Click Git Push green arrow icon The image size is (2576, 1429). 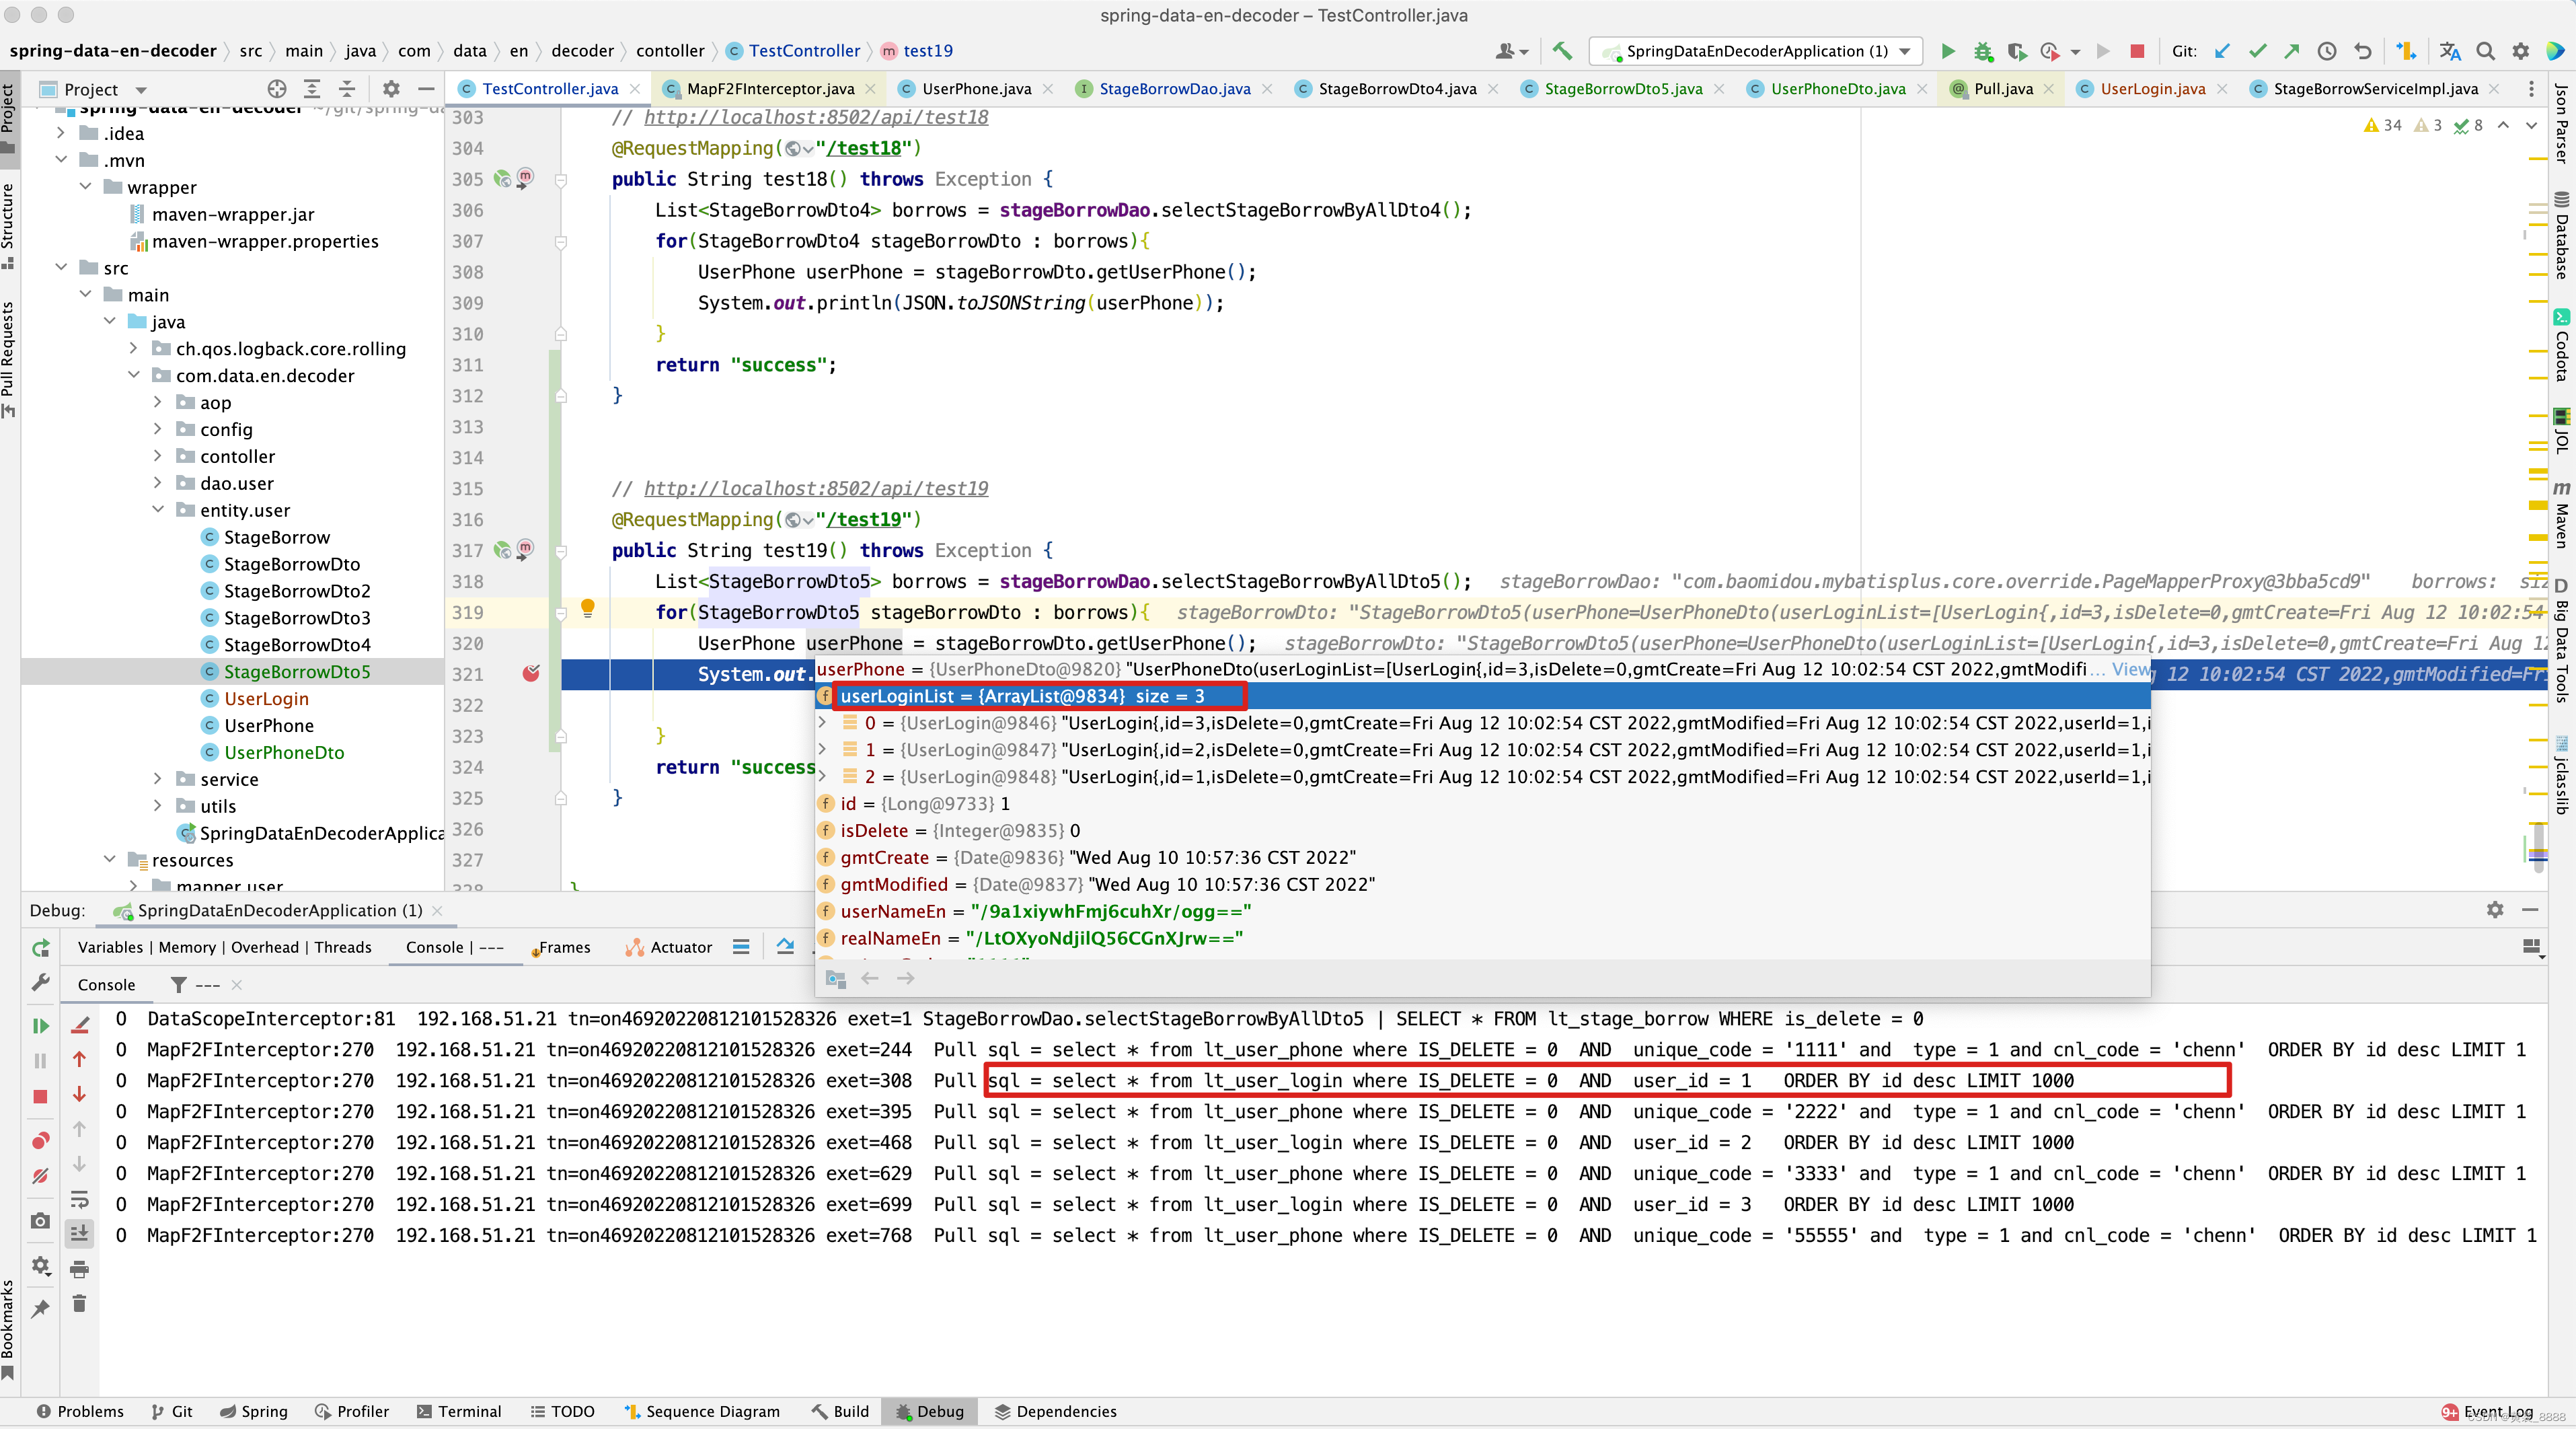tap(2292, 50)
